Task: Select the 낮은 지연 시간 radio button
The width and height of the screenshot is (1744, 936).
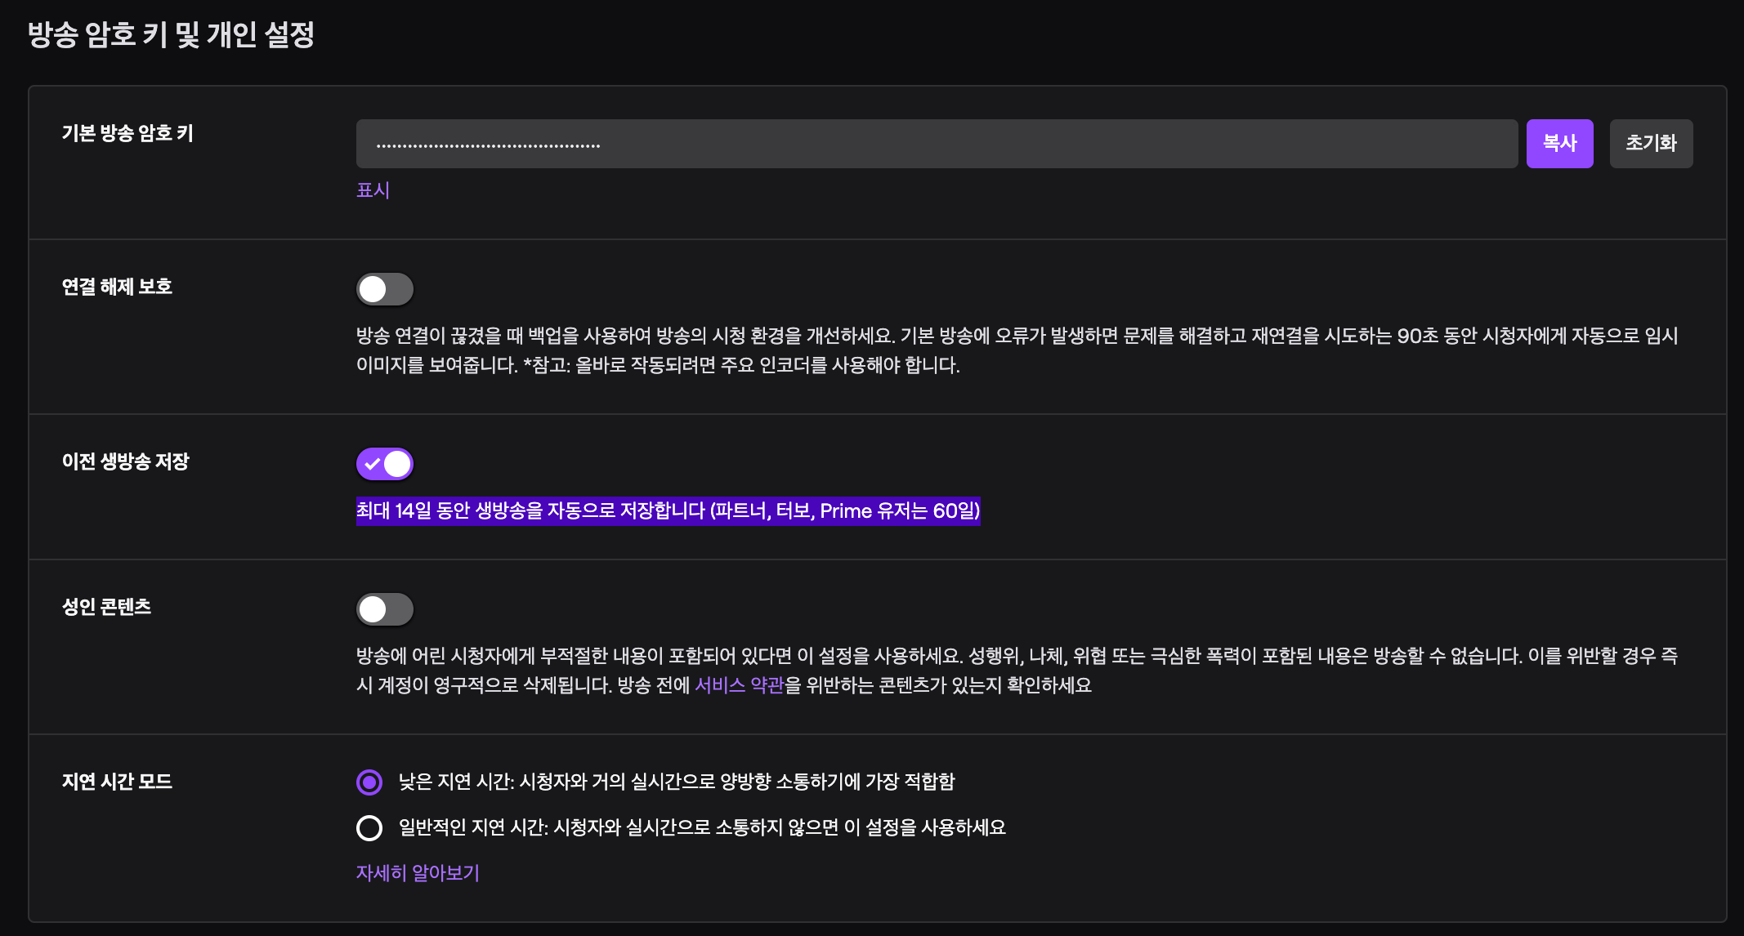Action: click(x=369, y=782)
